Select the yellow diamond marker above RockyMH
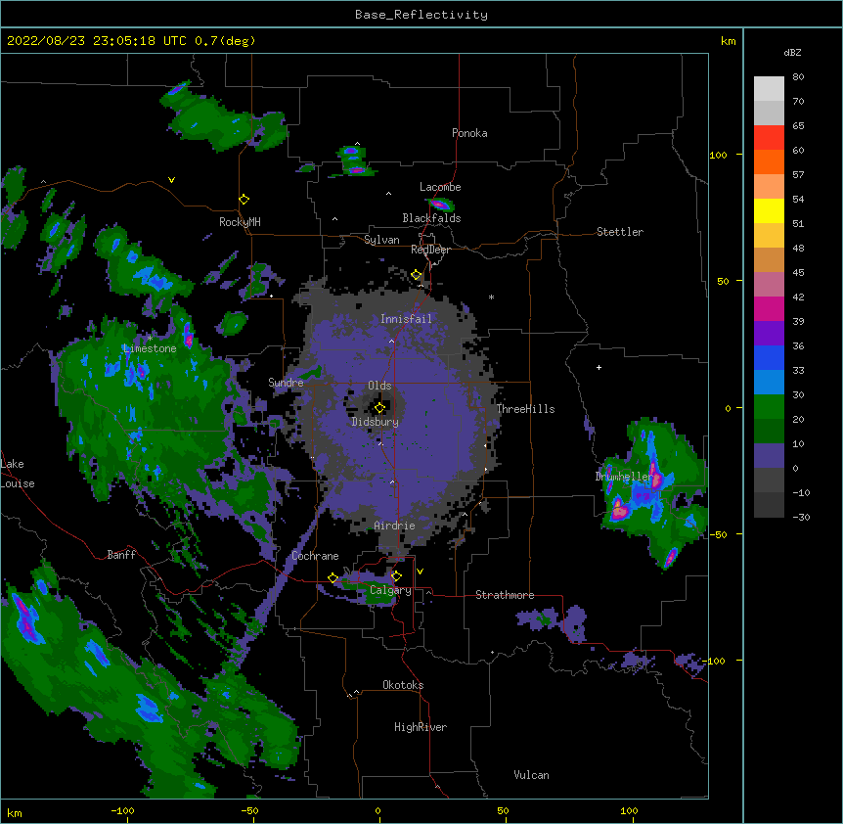 (x=244, y=200)
